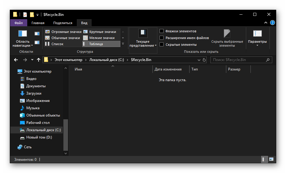Image resolution: width=286 pixels, height=173 pixels.
Task: Open recent locations dropdown
Action: click(32, 59)
